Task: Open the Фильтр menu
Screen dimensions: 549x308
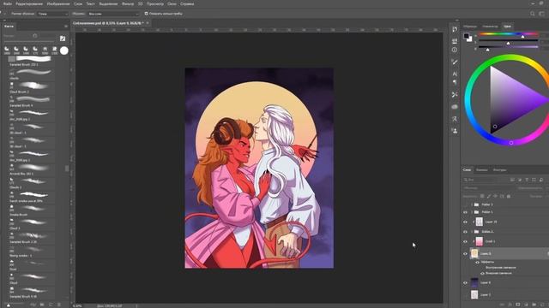Action: point(128,3)
